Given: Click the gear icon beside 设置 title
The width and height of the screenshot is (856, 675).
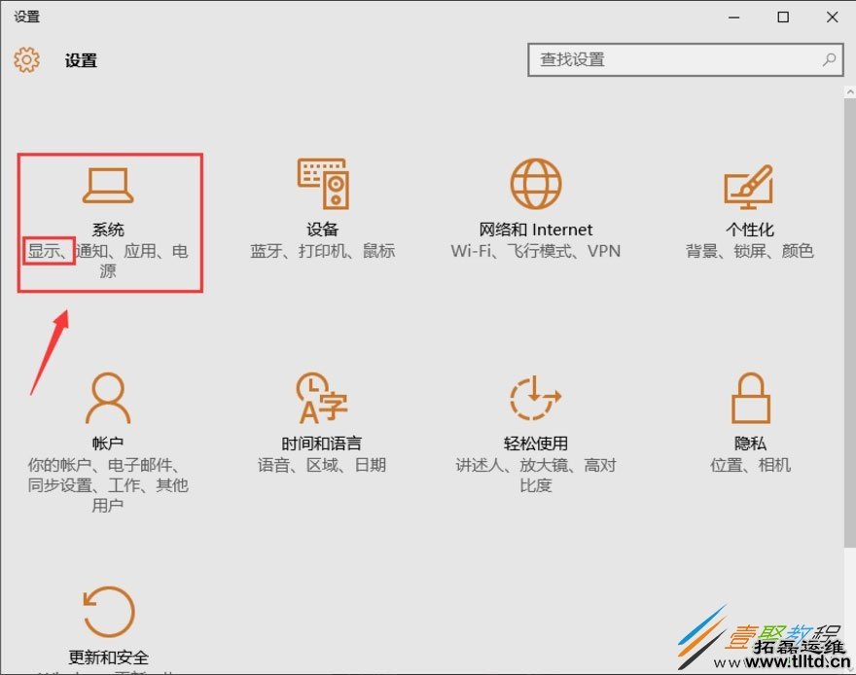Looking at the screenshot, I should click(26, 59).
